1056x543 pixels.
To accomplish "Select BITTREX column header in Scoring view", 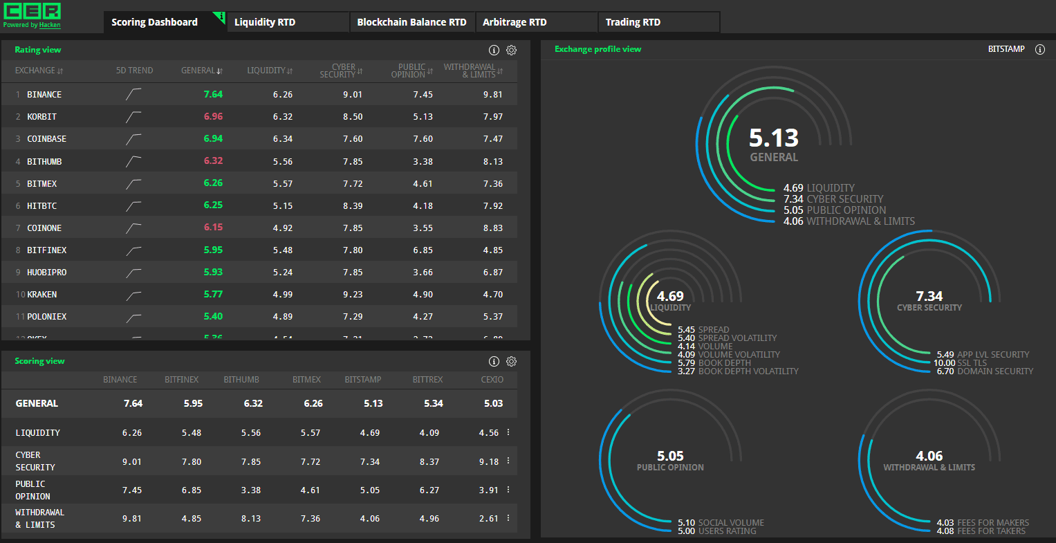I will click(x=427, y=380).
